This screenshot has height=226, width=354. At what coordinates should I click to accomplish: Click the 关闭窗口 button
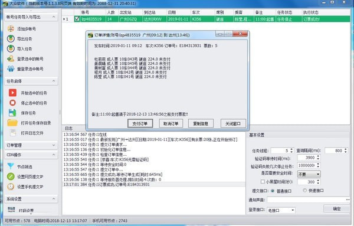[x=233, y=123]
